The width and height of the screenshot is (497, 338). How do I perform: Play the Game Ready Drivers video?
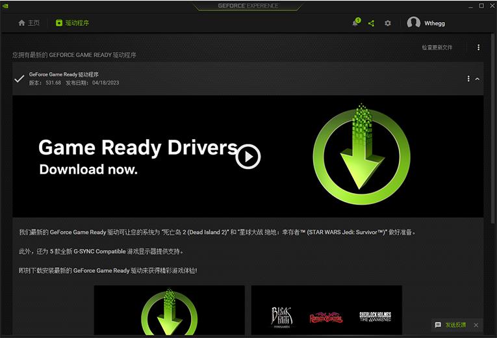248,156
